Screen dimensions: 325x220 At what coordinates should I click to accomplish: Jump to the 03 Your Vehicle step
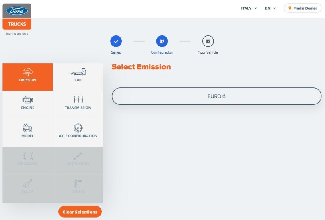[208, 42]
